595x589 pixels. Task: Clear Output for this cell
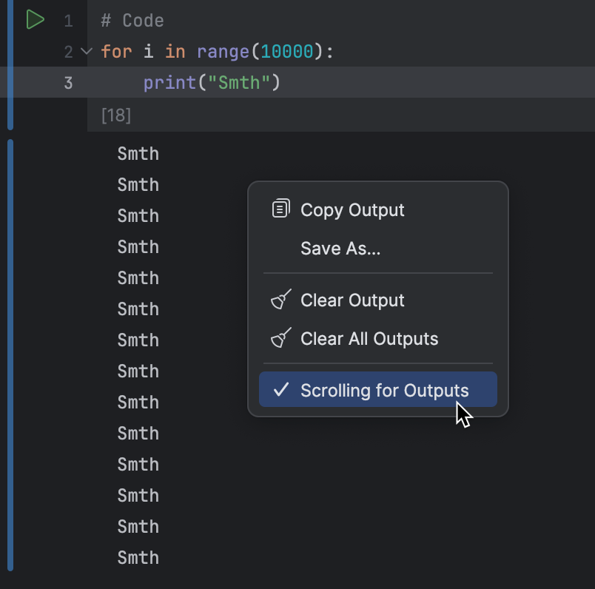tap(352, 300)
